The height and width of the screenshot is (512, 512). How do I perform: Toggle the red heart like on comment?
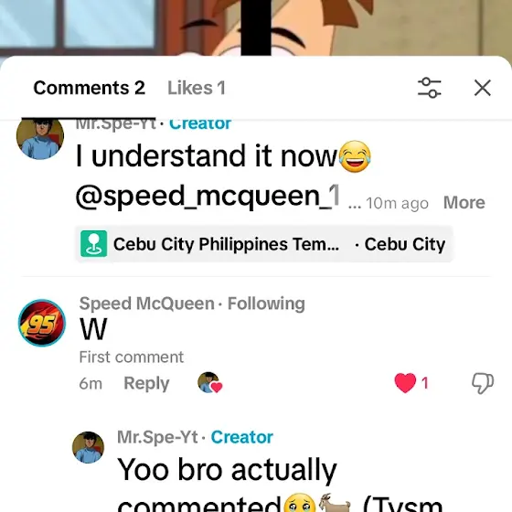405,383
